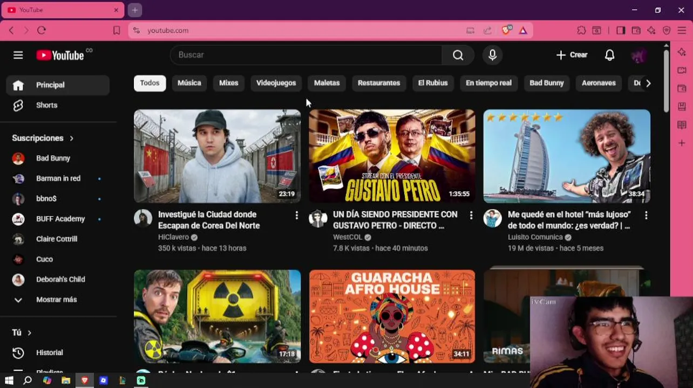Expand the Suscripciones section

[43, 138]
